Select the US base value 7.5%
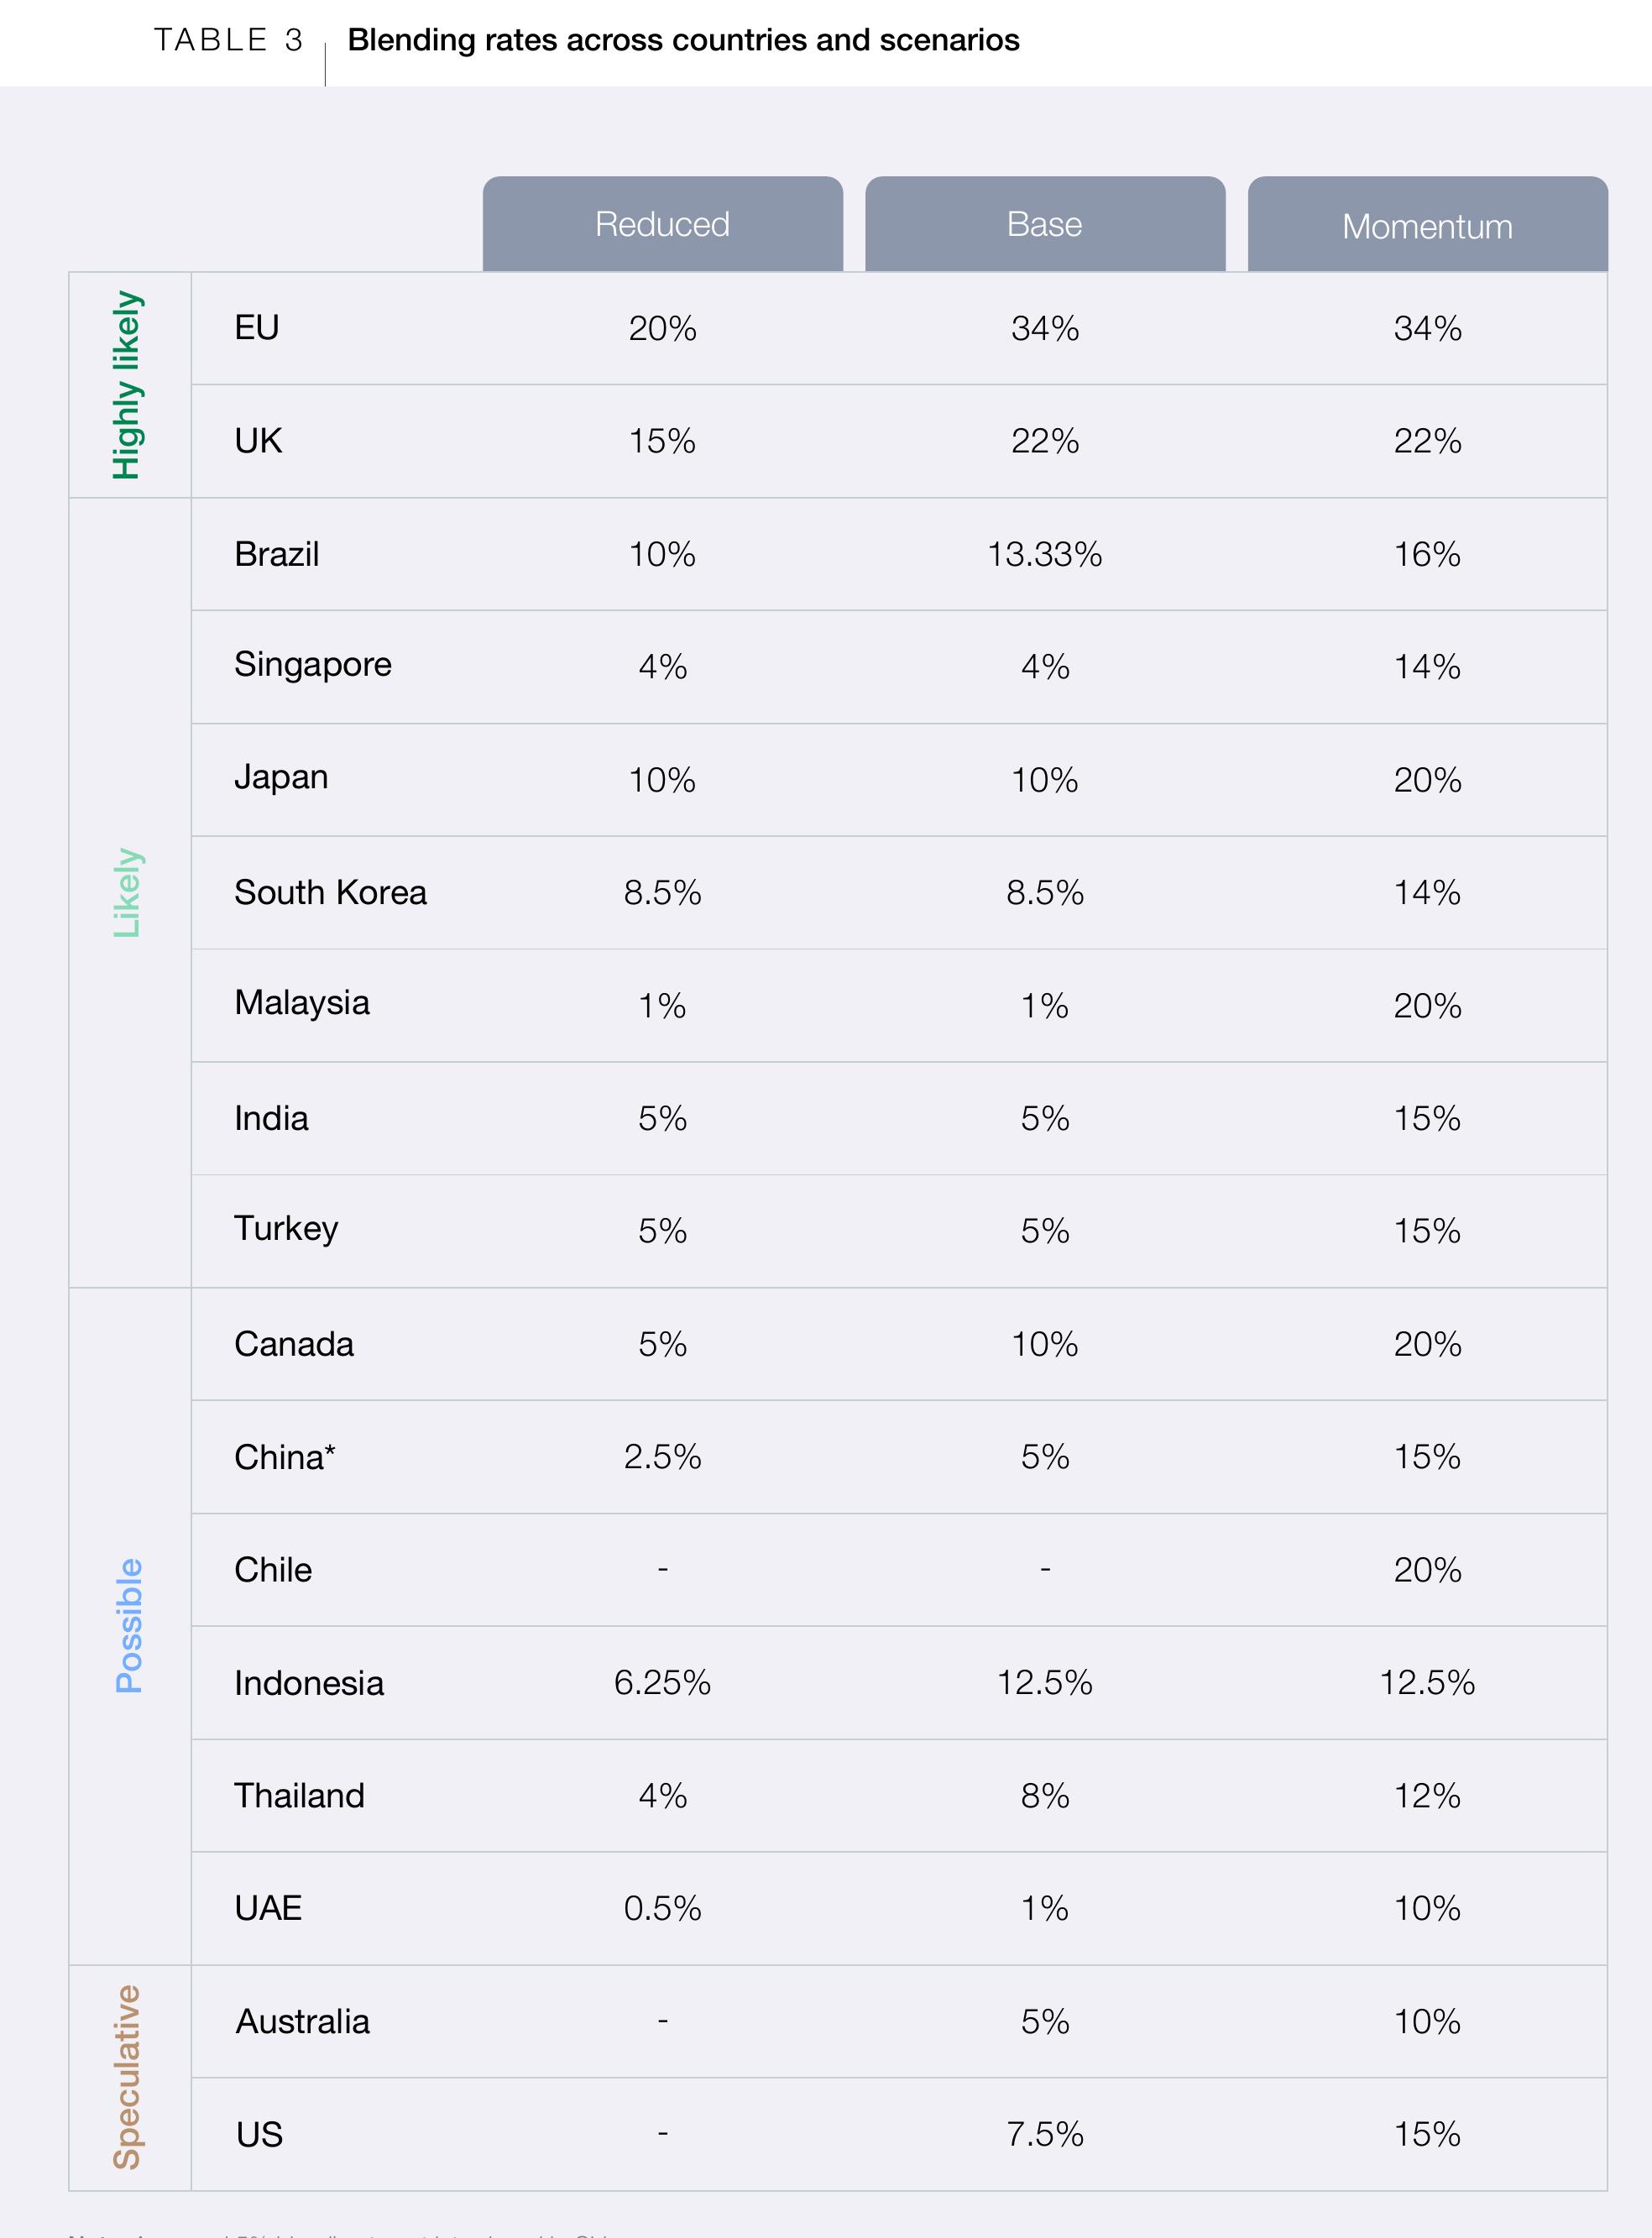This screenshot has height=2238, width=1652. 1045,2134
